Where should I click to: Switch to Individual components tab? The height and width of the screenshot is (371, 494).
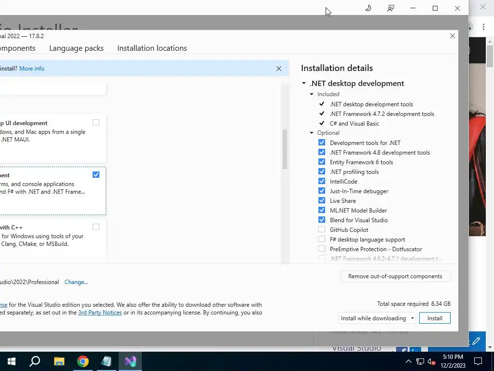pos(18,48)
